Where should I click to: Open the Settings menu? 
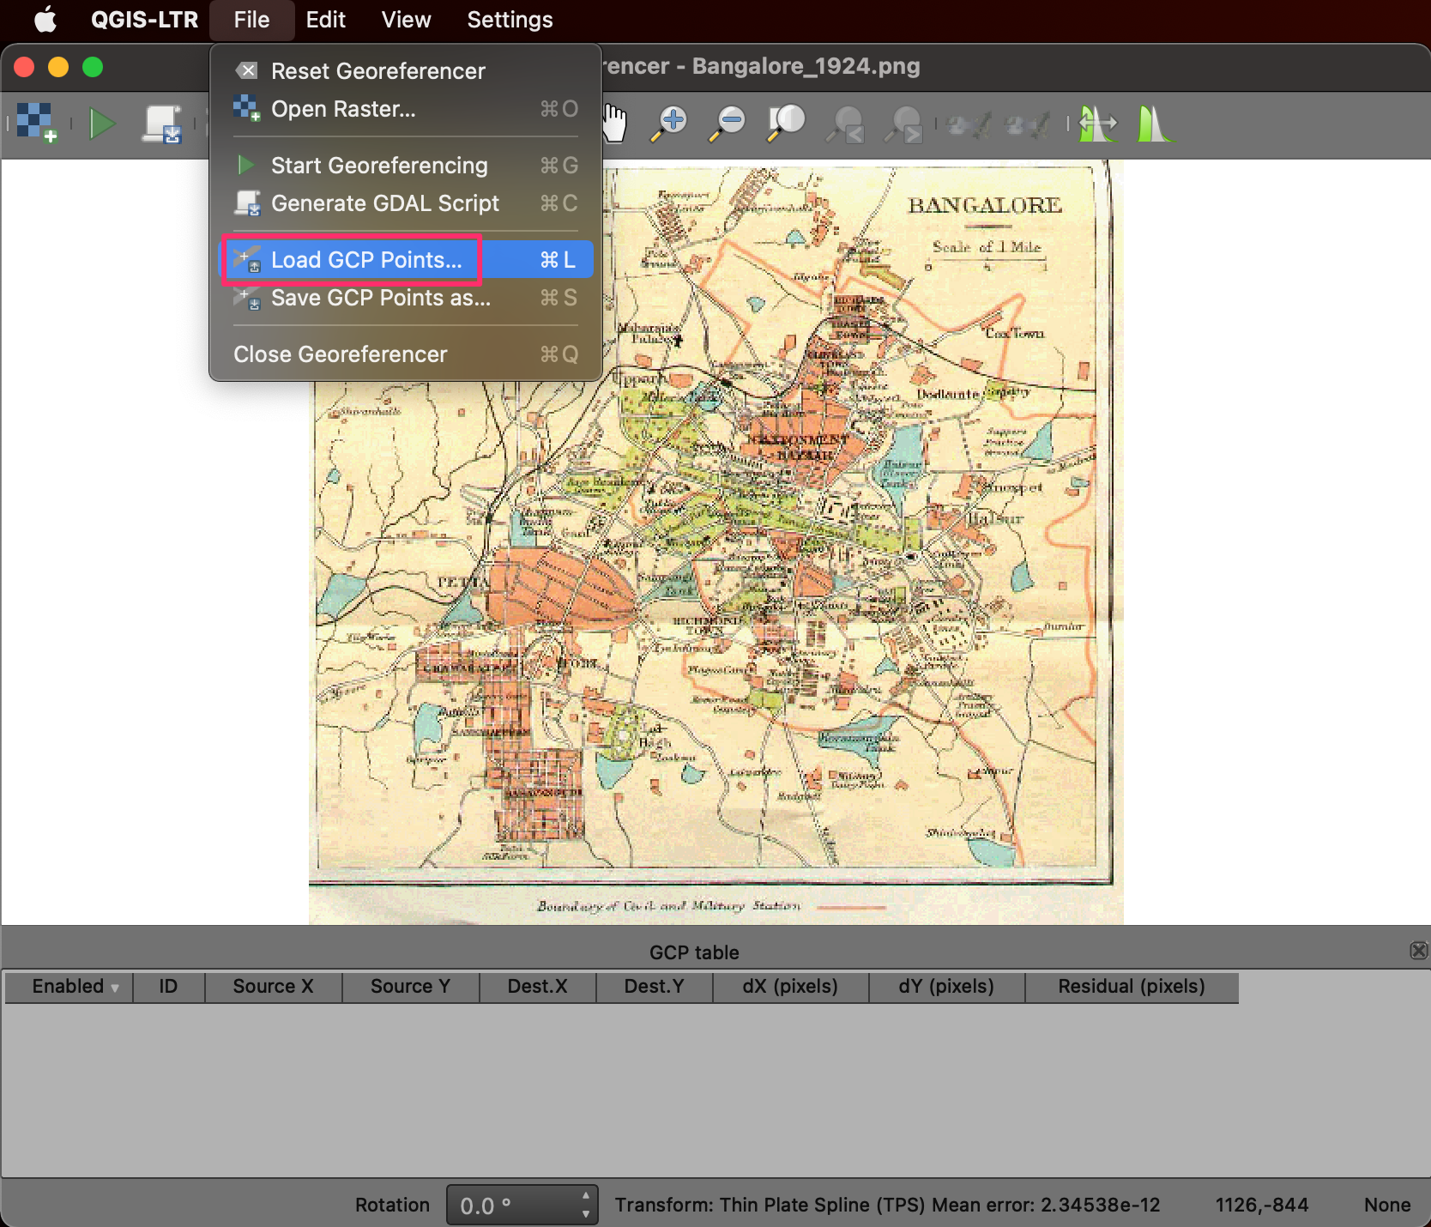510,19
